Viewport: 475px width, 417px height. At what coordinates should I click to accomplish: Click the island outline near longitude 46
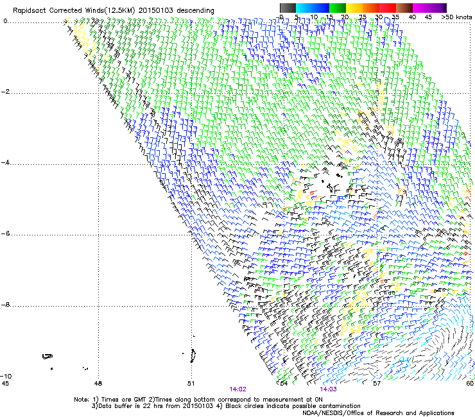(x=47, y=357)
